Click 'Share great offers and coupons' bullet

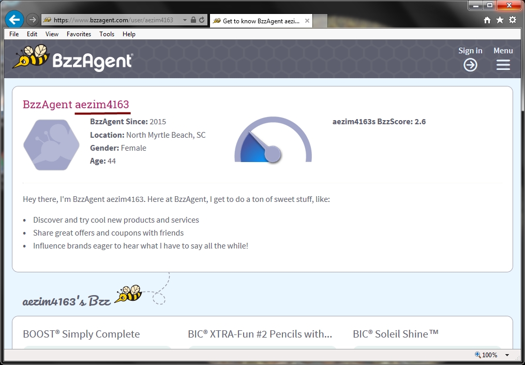[x=108, y=232]
